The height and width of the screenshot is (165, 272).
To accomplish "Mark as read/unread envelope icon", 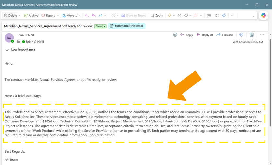I will pyautogui.click(x=179, y=15).
